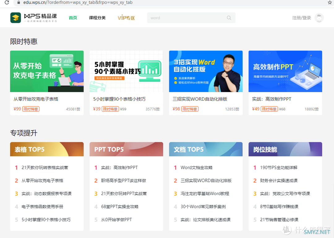
Task: Click the 限时特惠 badge beside ¥39
Action: [110, 109]
